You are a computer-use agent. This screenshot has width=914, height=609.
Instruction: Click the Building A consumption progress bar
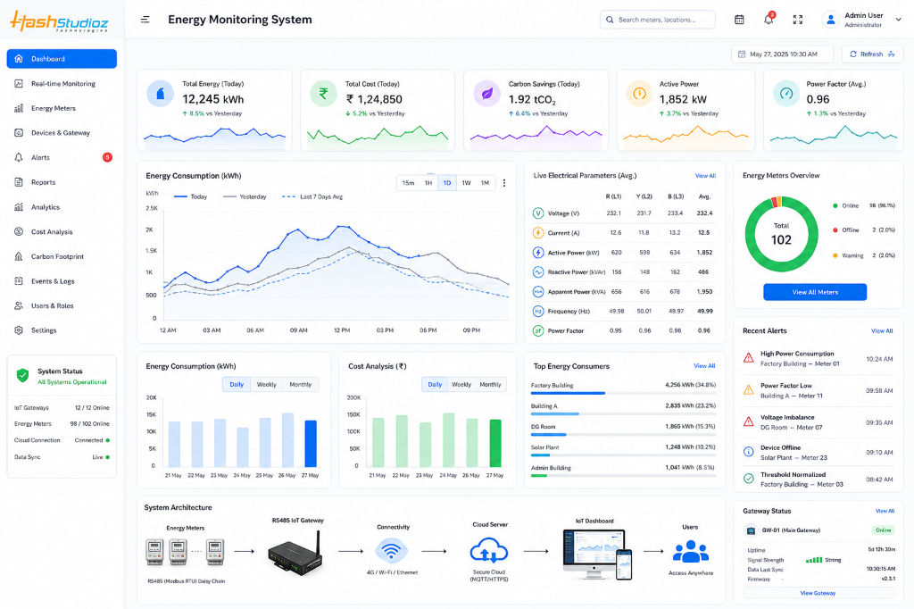623,414
